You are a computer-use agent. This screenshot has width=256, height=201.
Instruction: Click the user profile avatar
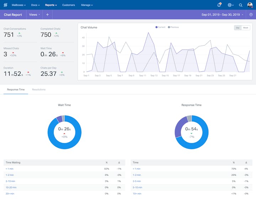[250, 5]
